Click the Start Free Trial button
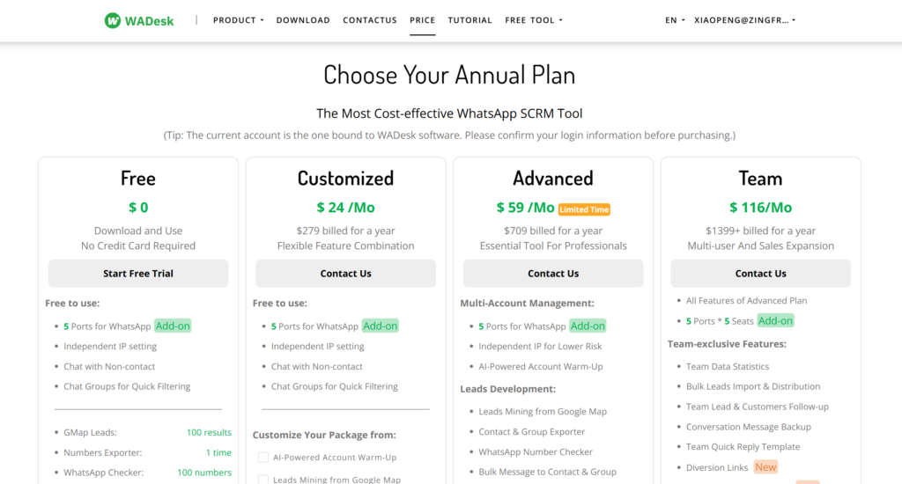The image size is (902, 484). coord(138,274)
